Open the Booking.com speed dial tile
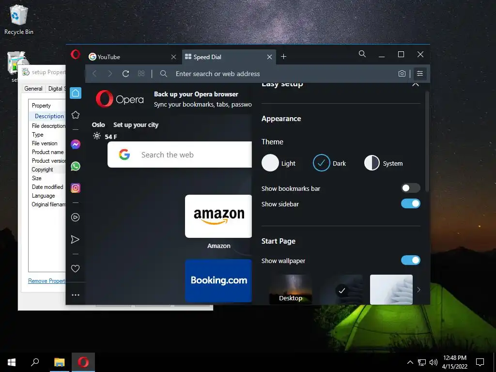The width and height of the screenshot is (496, 372). [218, 280]
